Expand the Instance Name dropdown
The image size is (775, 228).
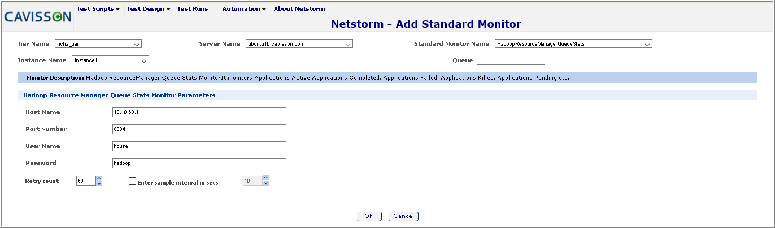(110, 60)
